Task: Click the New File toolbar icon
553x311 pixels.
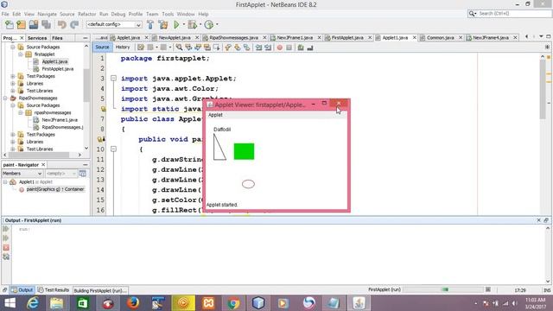Action: (10, 25)
